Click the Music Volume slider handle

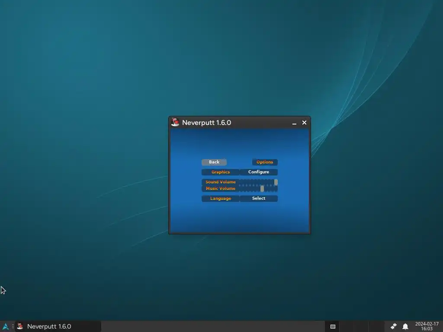click(x=262, y=188)
